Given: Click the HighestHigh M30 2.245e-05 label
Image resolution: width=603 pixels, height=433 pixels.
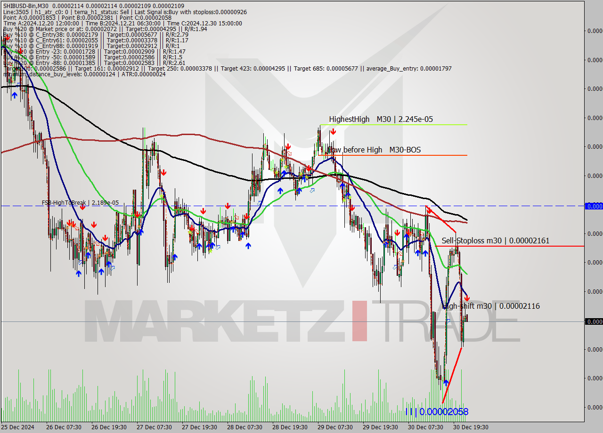Looking at the screenshot, I should coord(381,119).
